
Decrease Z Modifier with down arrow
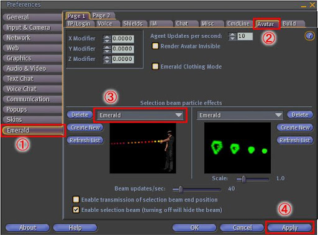[107, 62]
